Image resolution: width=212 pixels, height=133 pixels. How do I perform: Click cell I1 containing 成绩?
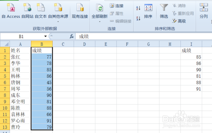[x=191, y=50]
